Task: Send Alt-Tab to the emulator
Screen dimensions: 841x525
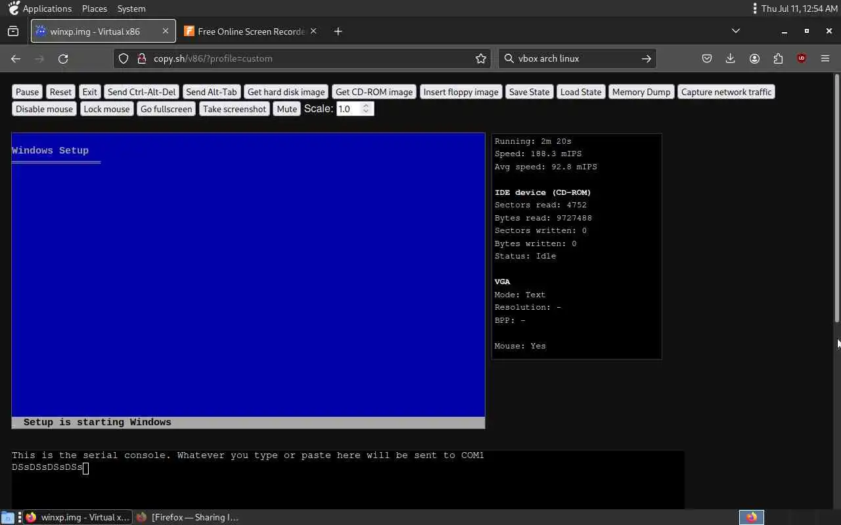Action: pos(212,92)
